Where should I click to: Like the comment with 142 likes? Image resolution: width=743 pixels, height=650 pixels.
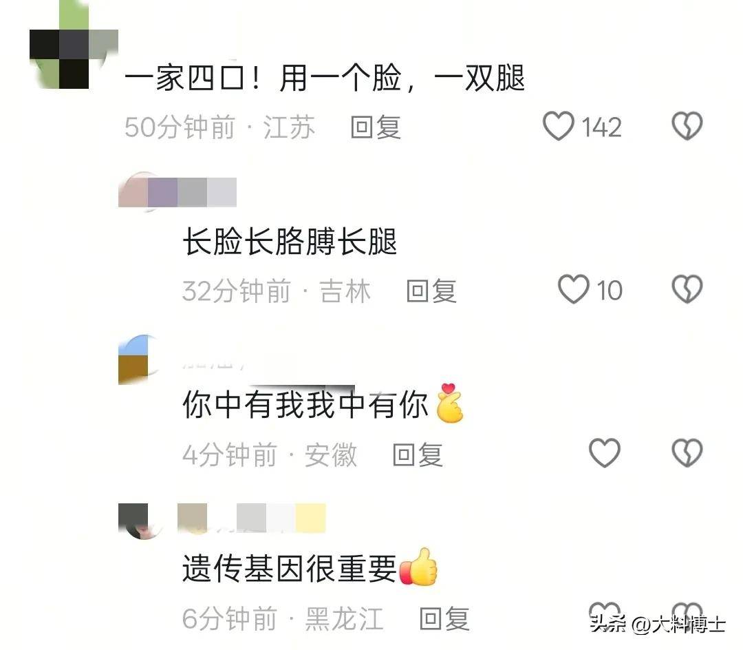point(558,126)
